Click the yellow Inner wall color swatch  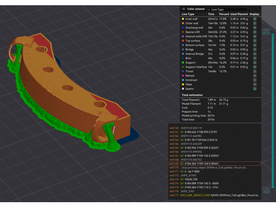click(x=183, y=19)
